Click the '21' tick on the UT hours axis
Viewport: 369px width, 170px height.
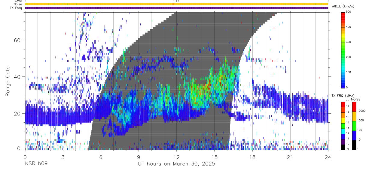coord(290,157)
